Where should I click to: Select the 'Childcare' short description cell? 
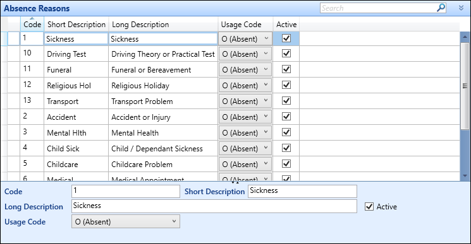coord(76,164)
